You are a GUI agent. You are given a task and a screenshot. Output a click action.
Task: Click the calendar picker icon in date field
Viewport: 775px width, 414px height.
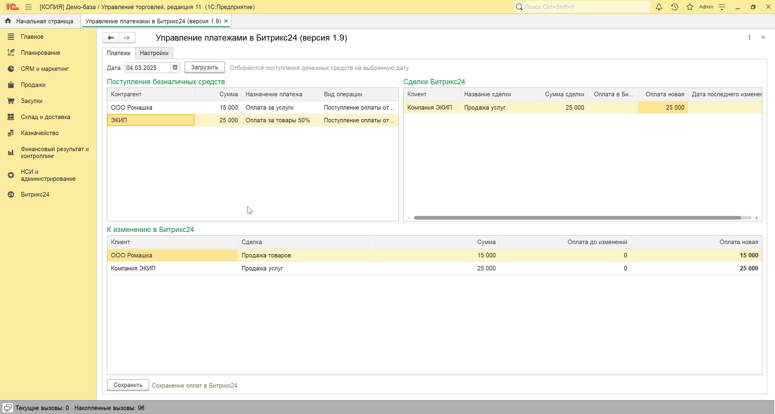(x=175, y=68)
